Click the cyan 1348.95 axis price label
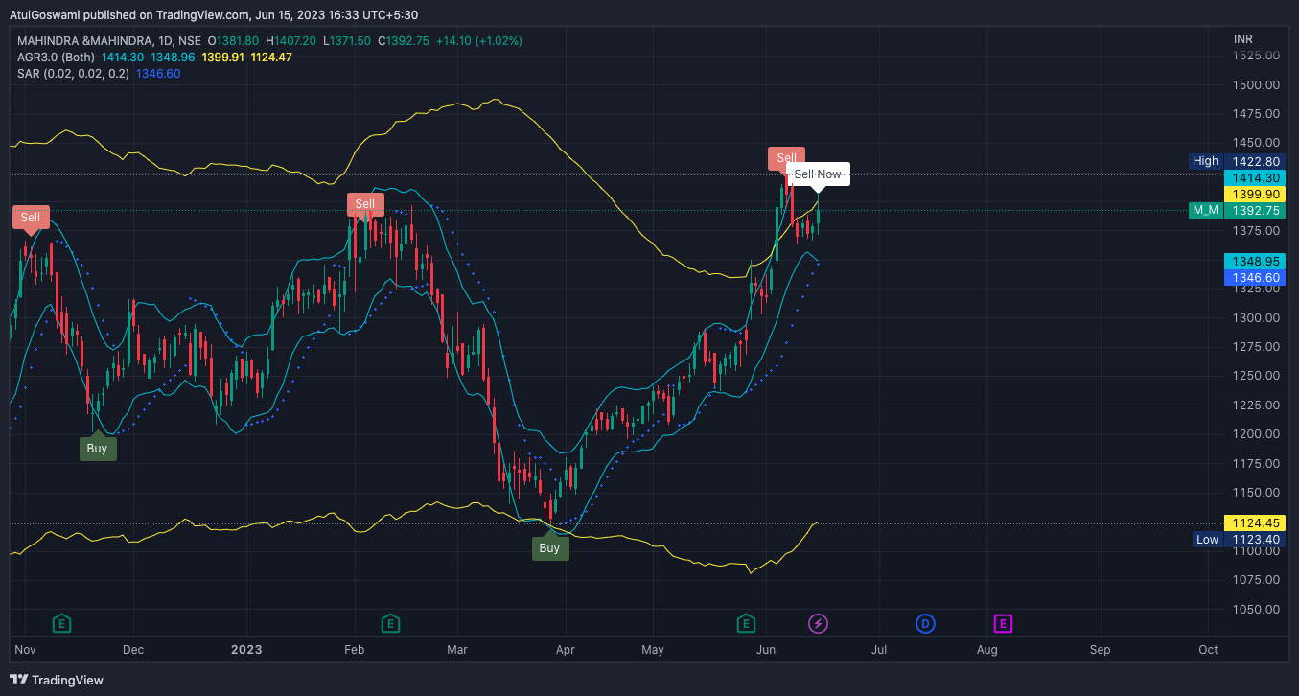1299x696 pixels. click(1256, 261)
